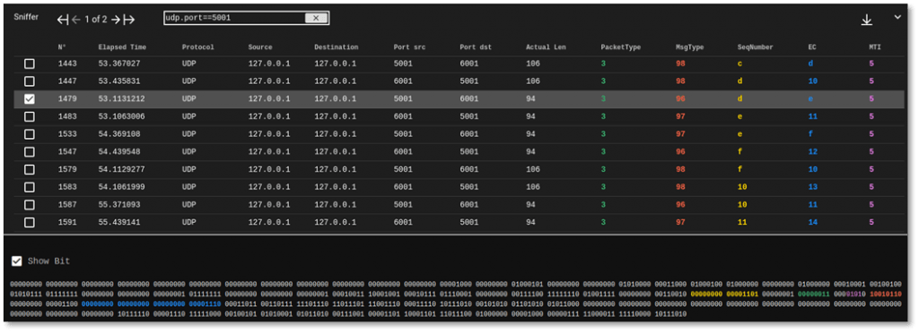The image size is (919, 333).
Task: Sort by Actual Len column header
Action: coord(547,47)
